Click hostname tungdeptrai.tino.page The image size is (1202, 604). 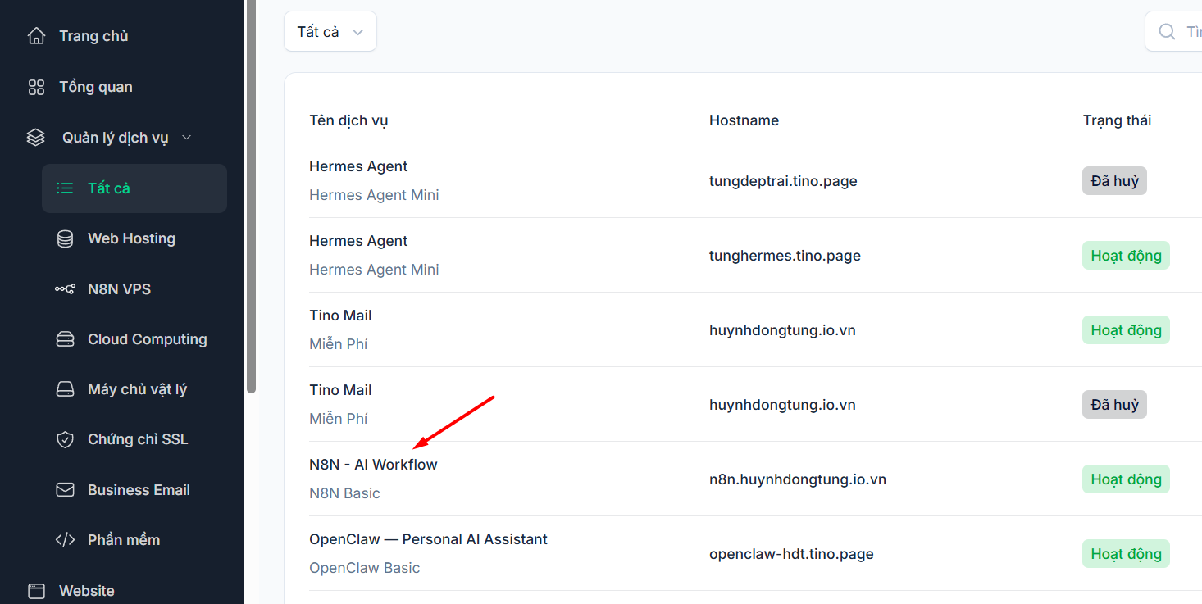[x=783, y=181]
